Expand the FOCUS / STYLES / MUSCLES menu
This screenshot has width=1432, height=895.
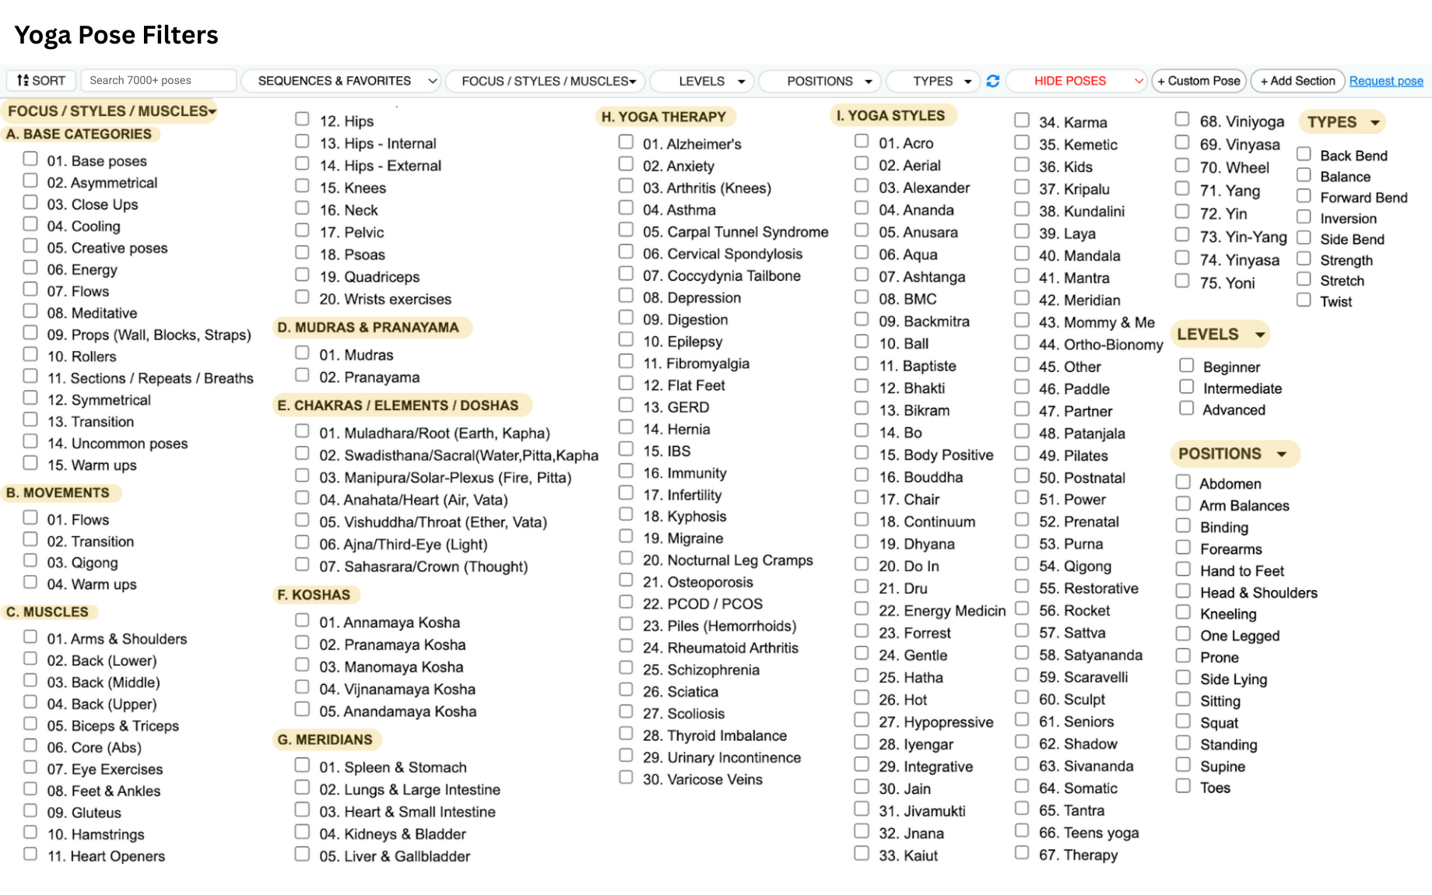tap(545, 80)
